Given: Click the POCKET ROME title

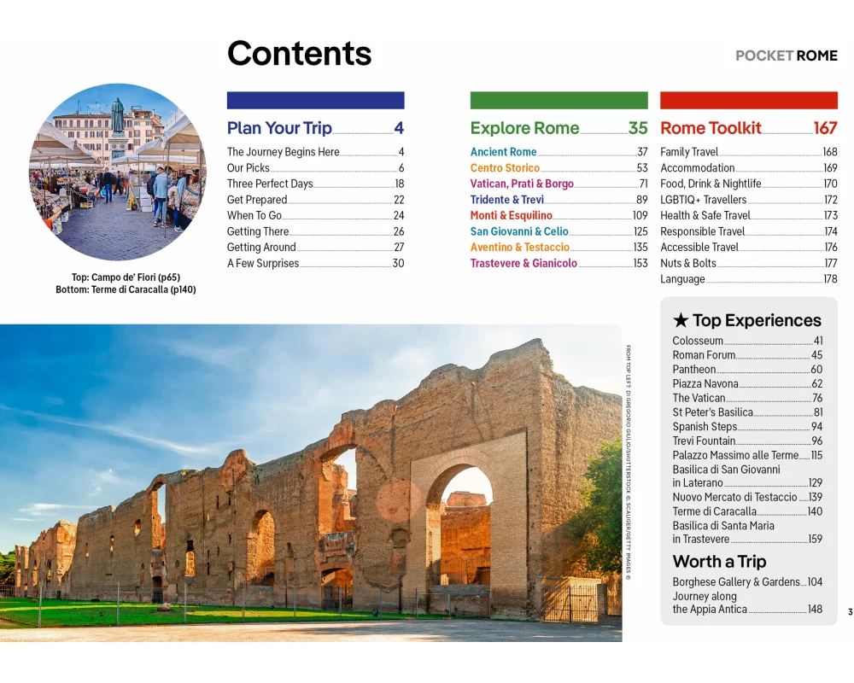Looking at the screenshot, I should coord(786,56).
